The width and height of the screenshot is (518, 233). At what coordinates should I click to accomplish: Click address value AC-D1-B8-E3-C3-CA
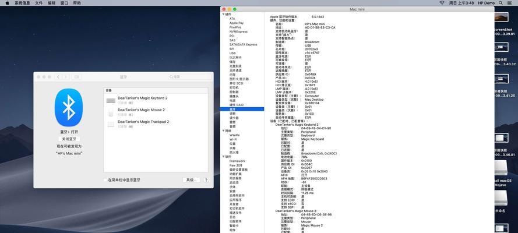[x=320, y=28]
